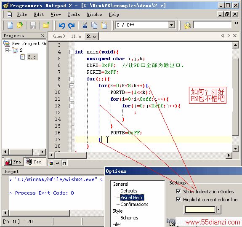Screen dimensions: 242x227
Task: Select Confirmations in options tree
Action: (134, 204)
